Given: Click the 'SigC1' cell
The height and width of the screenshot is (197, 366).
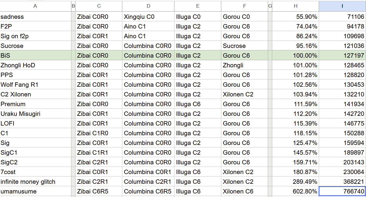Looking at the screenshot, I should point(35,153).
